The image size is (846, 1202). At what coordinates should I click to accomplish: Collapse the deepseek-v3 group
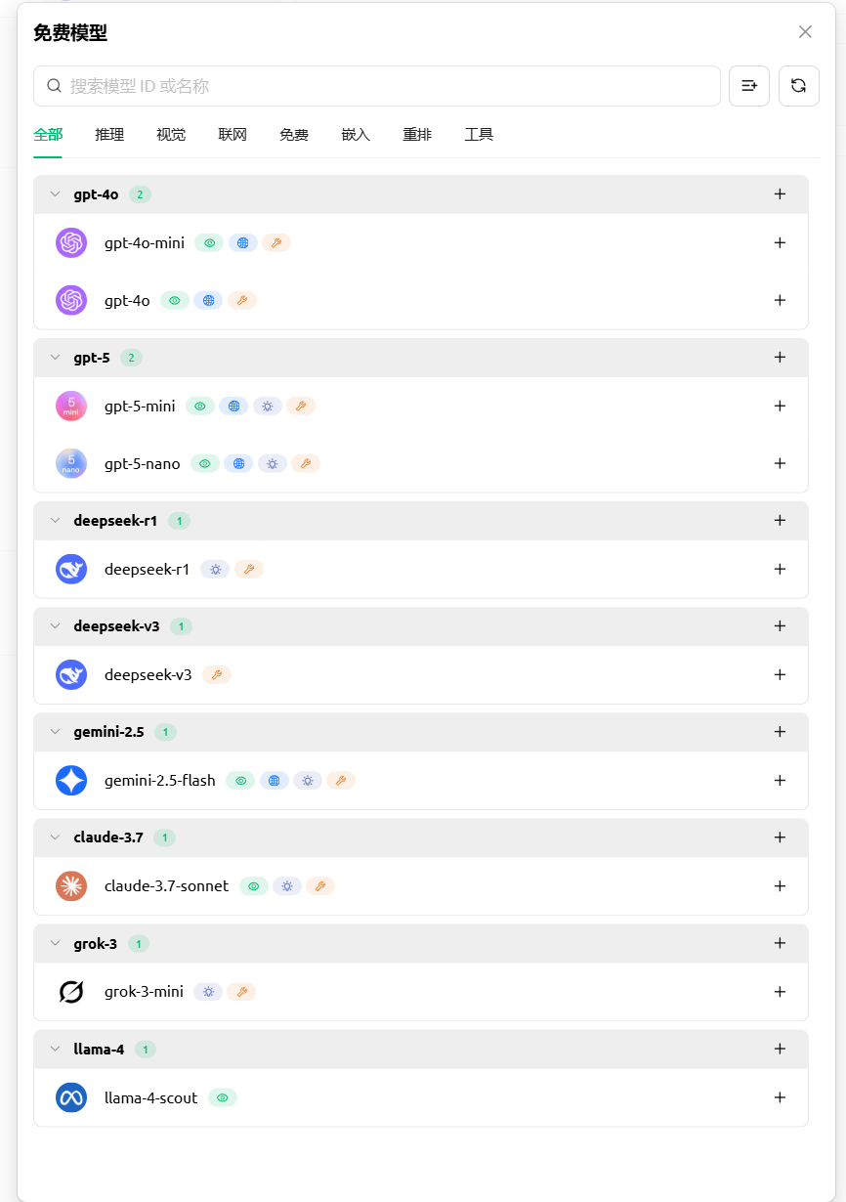tap(55, 626)
